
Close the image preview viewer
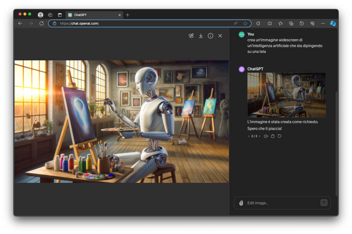pos(220,36)
